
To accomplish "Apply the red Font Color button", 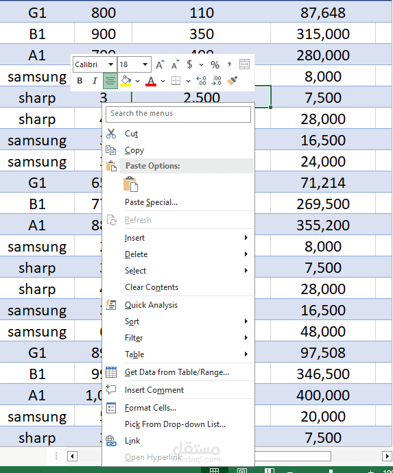I will [151, 81].
